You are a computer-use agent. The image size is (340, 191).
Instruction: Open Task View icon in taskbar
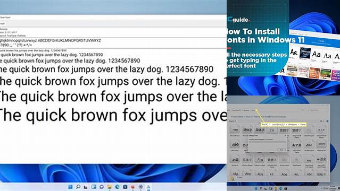tap(86, 187)
